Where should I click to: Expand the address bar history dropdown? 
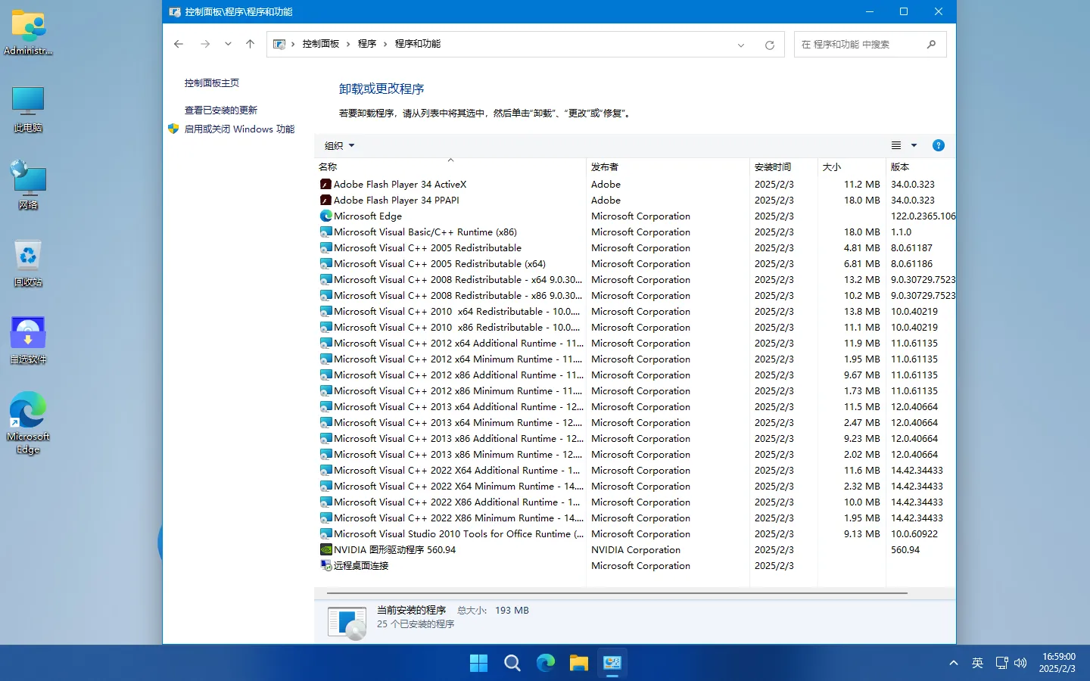click(740, 45)
